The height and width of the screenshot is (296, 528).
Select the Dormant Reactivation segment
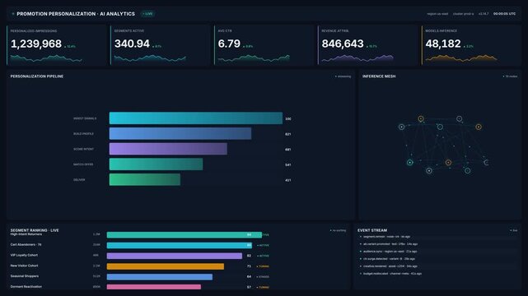pyautogui.click(x=140, y=287)
